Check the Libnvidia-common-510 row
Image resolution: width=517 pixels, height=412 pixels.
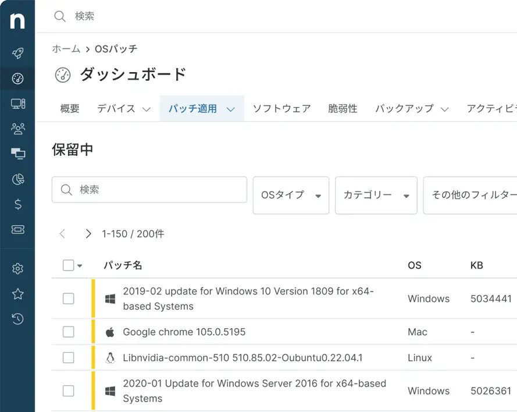[x=68, y=357]
